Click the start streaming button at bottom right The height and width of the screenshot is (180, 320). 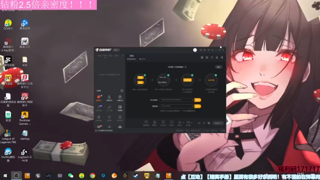tap(218, 123)
